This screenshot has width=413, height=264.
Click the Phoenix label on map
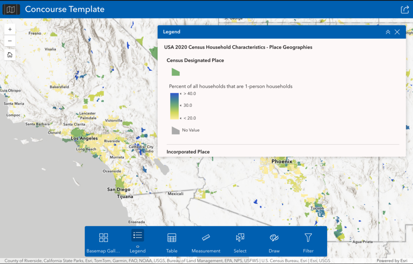click(282, 161)
